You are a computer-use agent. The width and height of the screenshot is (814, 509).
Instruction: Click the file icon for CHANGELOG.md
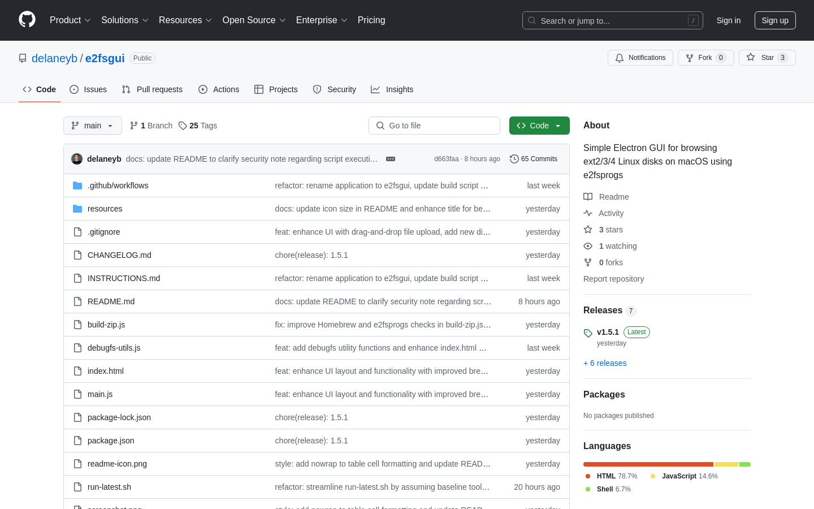click(x=77, y=255)
